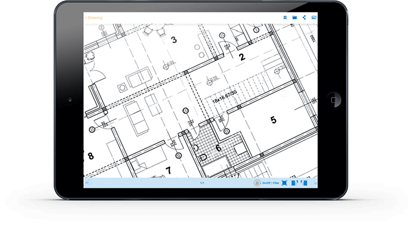Go back via the Drawing link
The width and height of the screenshot is (408, 227).
tap(94, 18)
